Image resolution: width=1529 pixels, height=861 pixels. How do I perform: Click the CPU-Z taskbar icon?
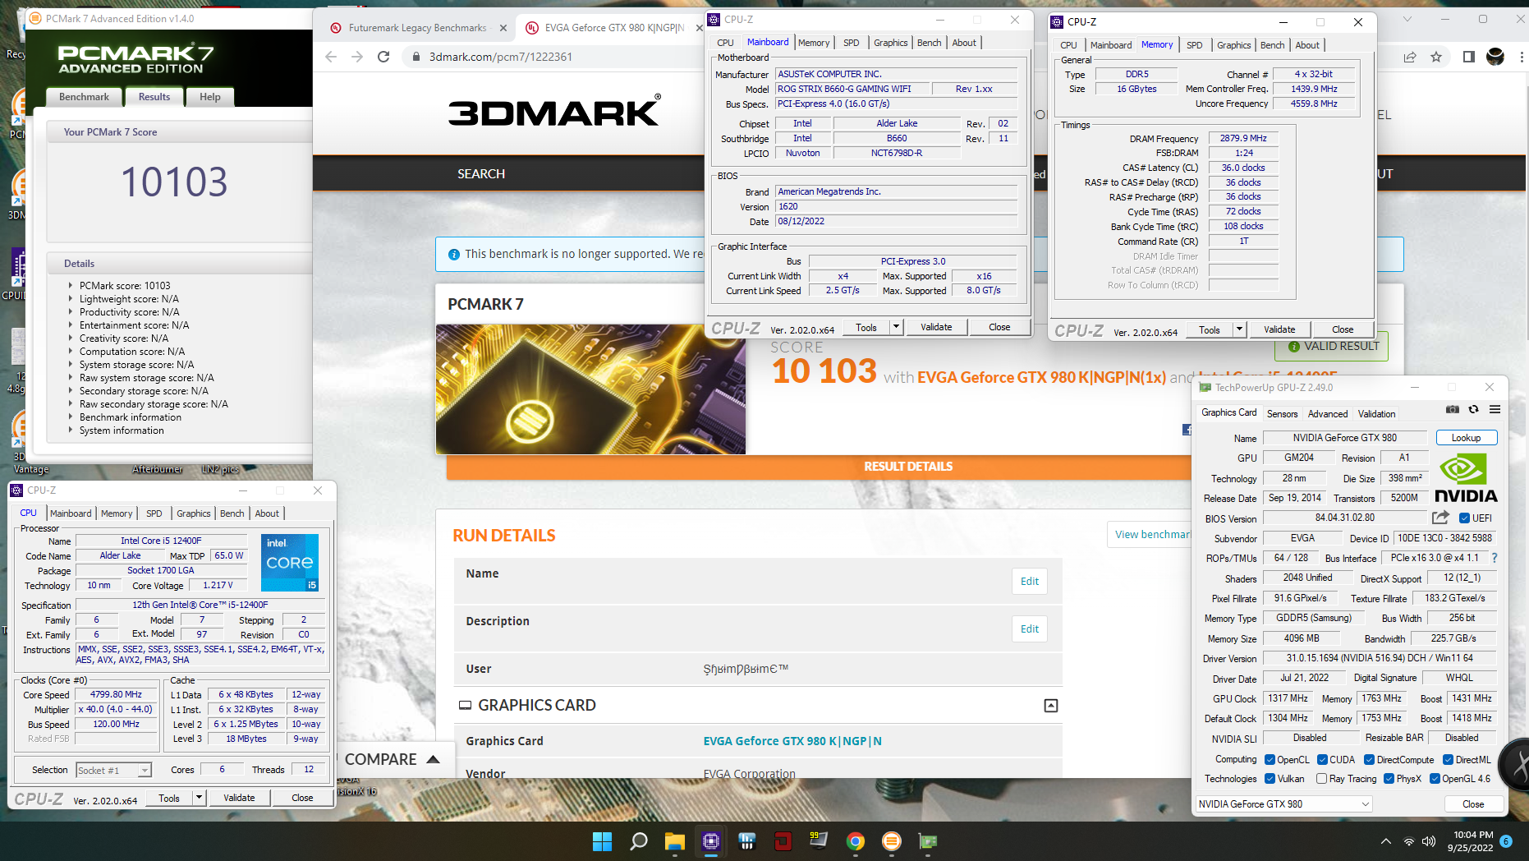(710, 841)
